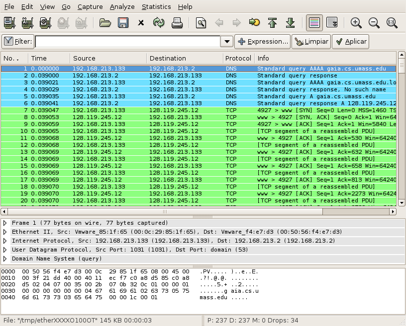
Task: Expand the Internet Protocol tree node
Action: coord(5,241)
